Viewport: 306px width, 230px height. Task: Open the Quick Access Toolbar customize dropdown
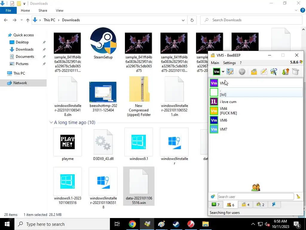25,4
